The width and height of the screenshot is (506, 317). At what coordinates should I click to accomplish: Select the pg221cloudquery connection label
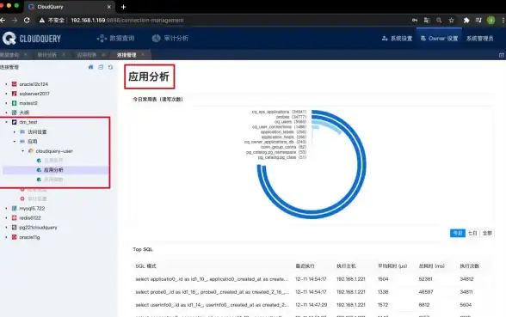pyautogui.click(x=38, y=228)
